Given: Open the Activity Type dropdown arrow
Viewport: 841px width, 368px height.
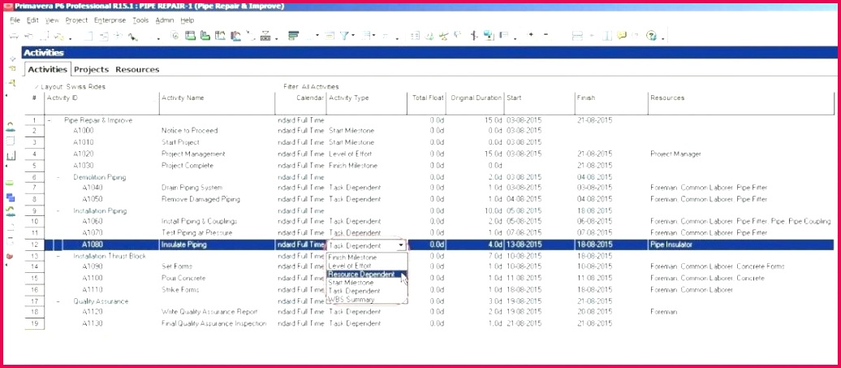Looking at the screenshot, I should tap(400, 245).
